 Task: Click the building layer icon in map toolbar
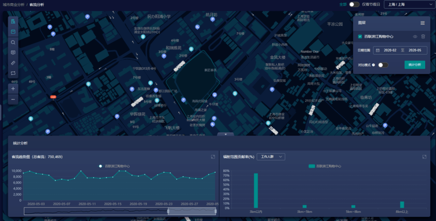click(x=13, y=21)
